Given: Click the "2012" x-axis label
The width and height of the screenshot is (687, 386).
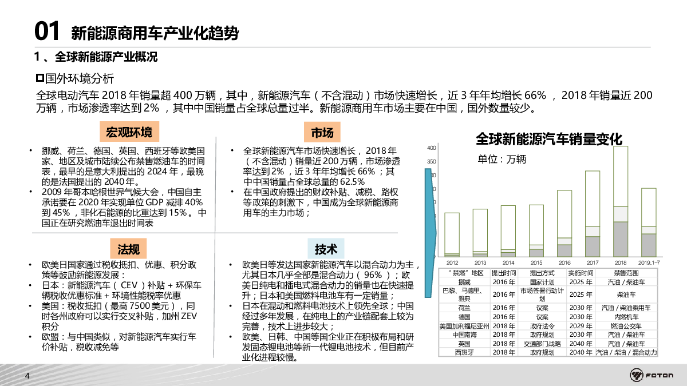Looking at the screenshot, I should pos(452,262).
